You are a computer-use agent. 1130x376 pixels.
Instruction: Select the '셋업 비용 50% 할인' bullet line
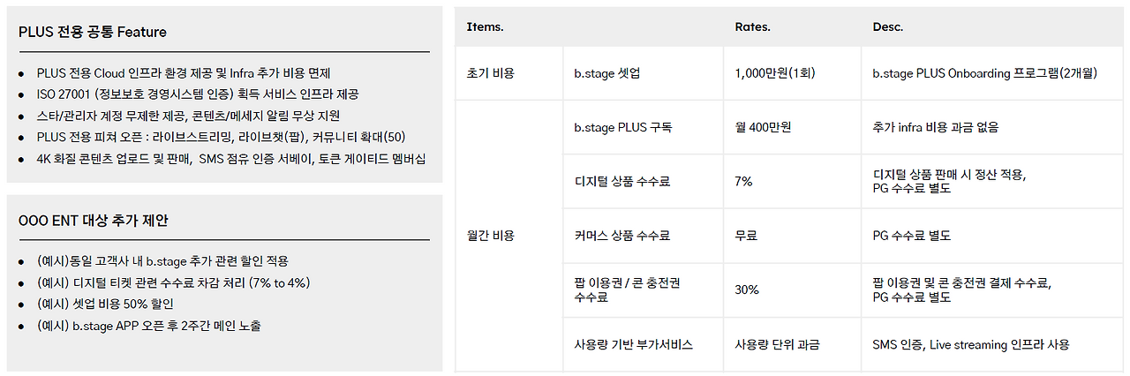tap(105, 304)
